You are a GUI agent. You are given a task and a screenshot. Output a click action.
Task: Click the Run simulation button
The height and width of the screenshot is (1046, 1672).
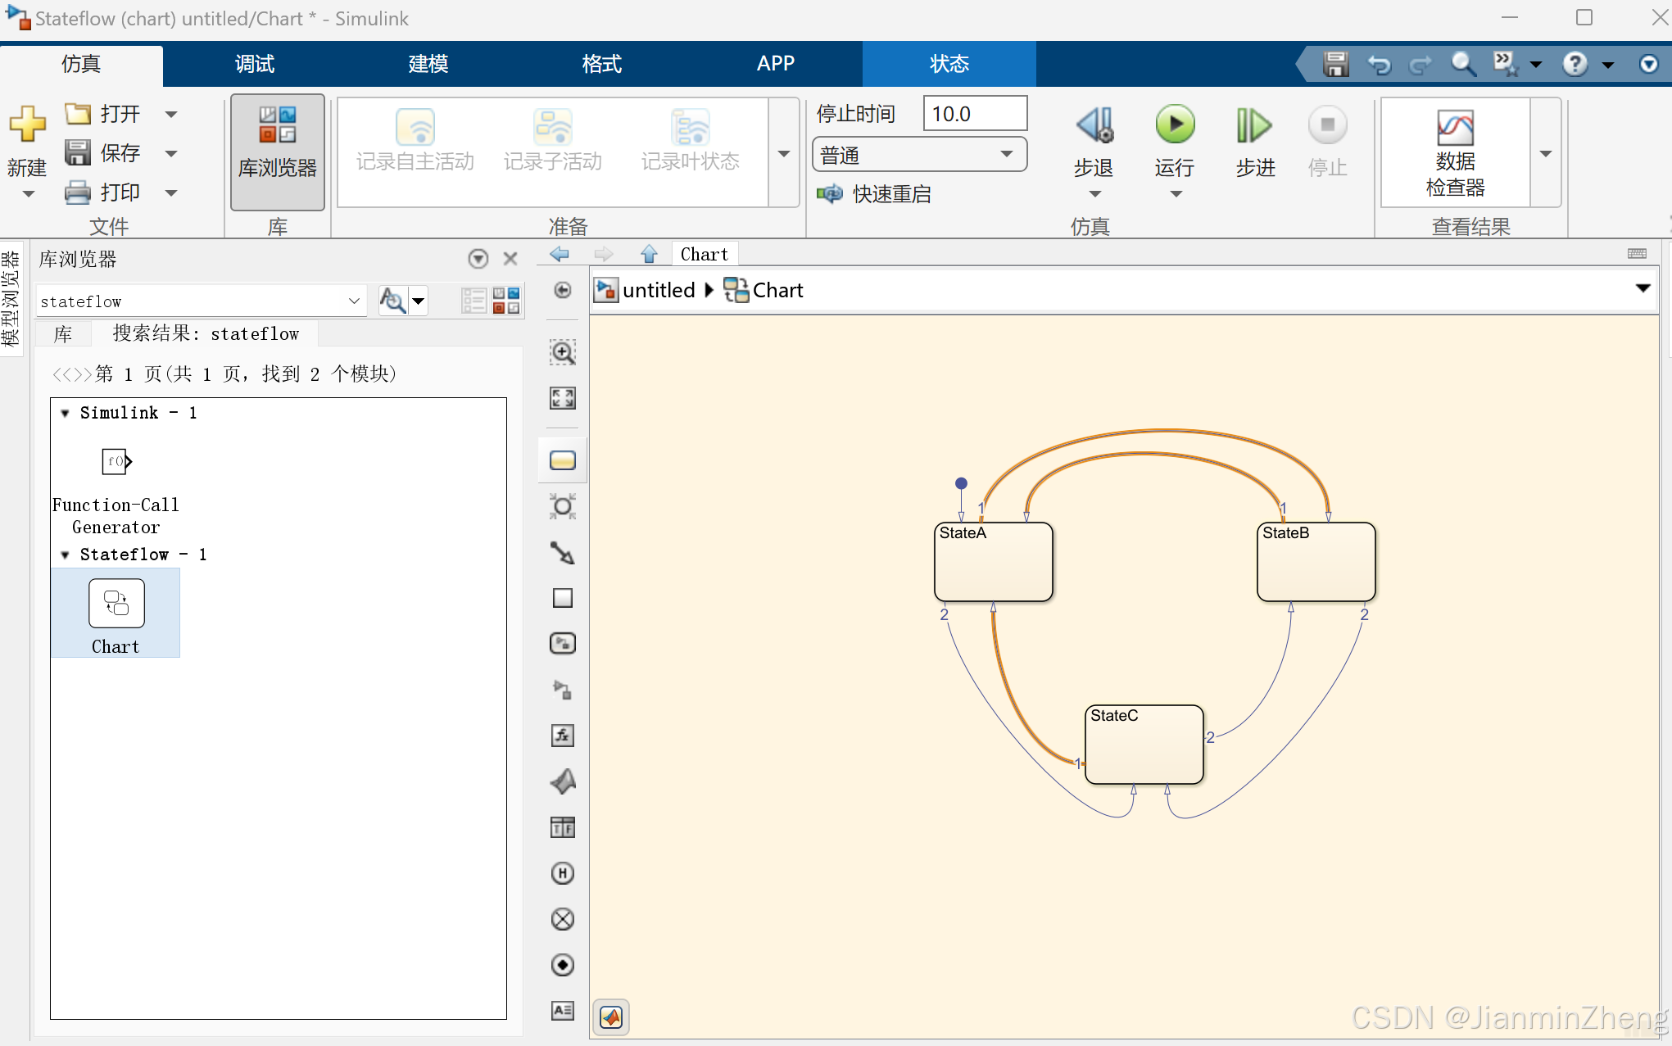(1175, 126)
